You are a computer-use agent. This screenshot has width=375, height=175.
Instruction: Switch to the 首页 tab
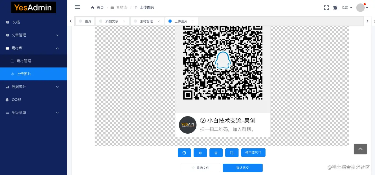(85, 21)
